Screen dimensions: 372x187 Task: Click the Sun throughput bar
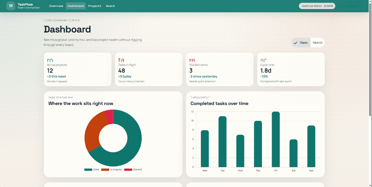pos(311,146)
